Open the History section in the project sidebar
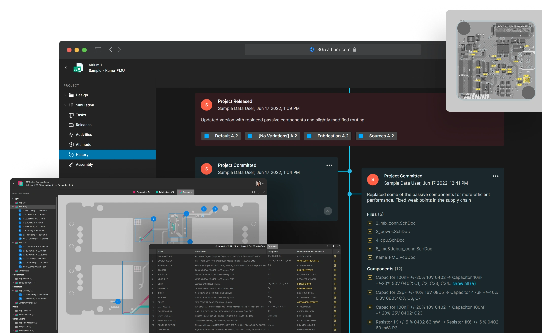 point(82,155)
